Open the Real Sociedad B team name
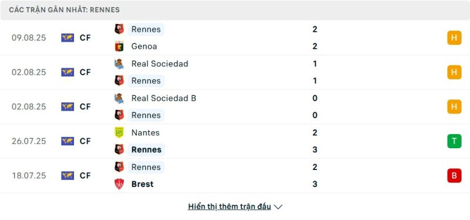470x220 pixels. 164,98
